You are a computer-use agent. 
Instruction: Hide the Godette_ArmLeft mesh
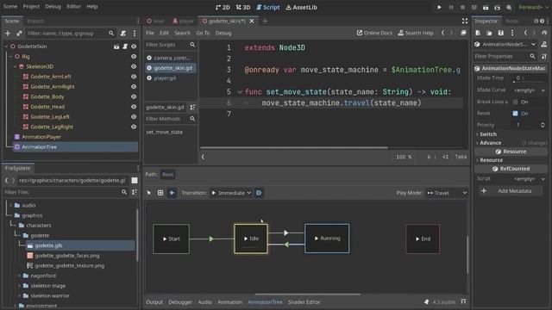134,77
